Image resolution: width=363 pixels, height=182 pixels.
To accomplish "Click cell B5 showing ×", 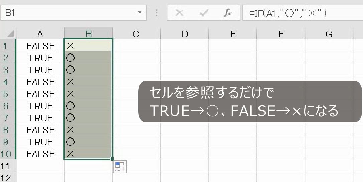I will coord(88,93).
